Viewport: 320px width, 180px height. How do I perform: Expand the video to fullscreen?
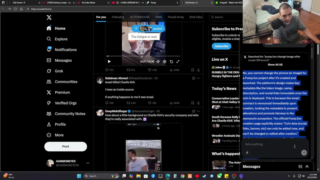pos(178,61)
